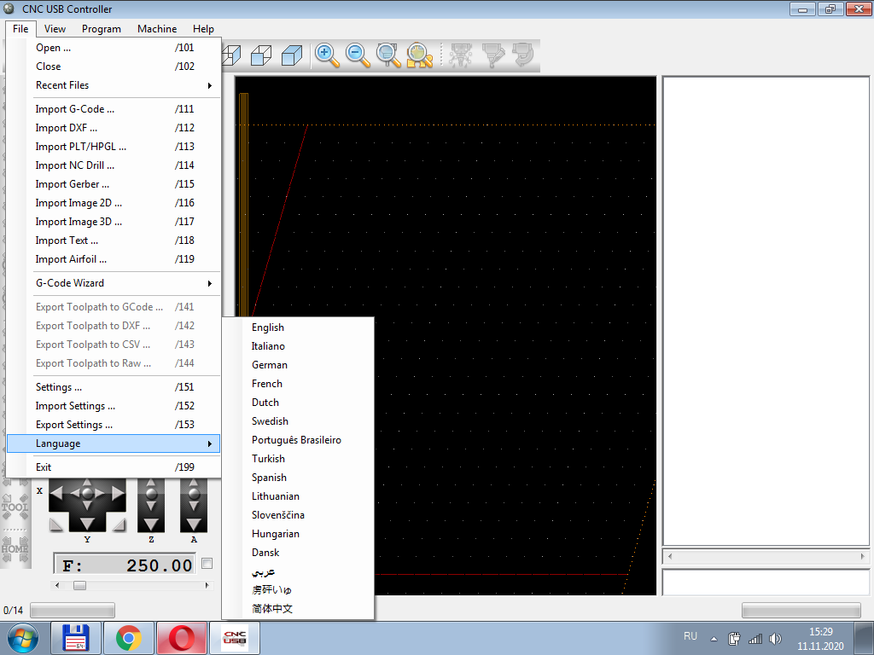Select Import DXF ...
The height and width of the screenshot is (655, 874).
[114, 128]
